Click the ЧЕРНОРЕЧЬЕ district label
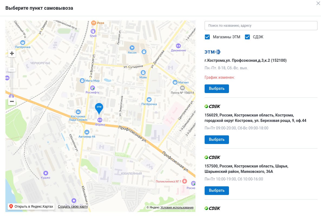321x216 pixels. tap(40, 63)
